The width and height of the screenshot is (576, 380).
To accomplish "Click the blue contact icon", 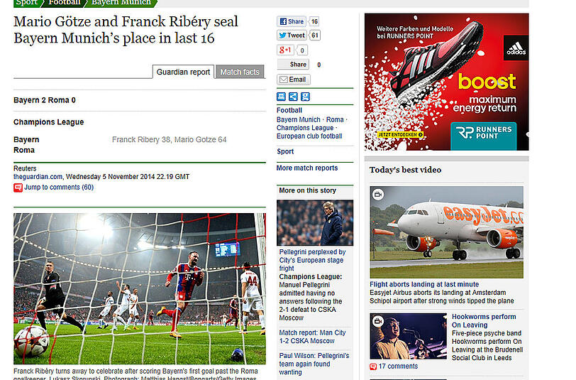I will click(x=305, y=97).
